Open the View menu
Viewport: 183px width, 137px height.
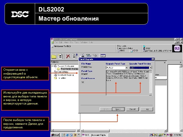click(66, 42)
